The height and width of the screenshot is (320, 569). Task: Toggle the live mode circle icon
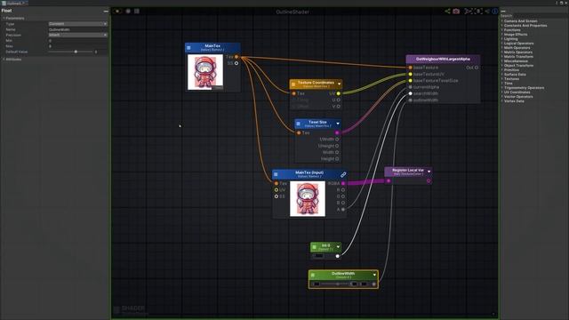tap(128, 12)
